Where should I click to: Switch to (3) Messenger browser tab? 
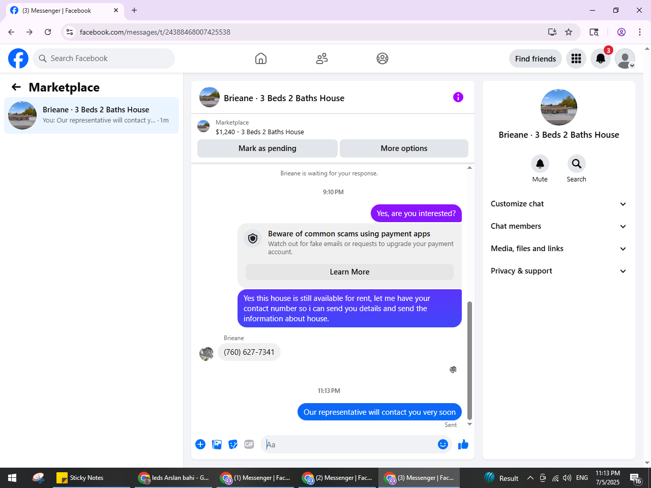coord(64,10)
